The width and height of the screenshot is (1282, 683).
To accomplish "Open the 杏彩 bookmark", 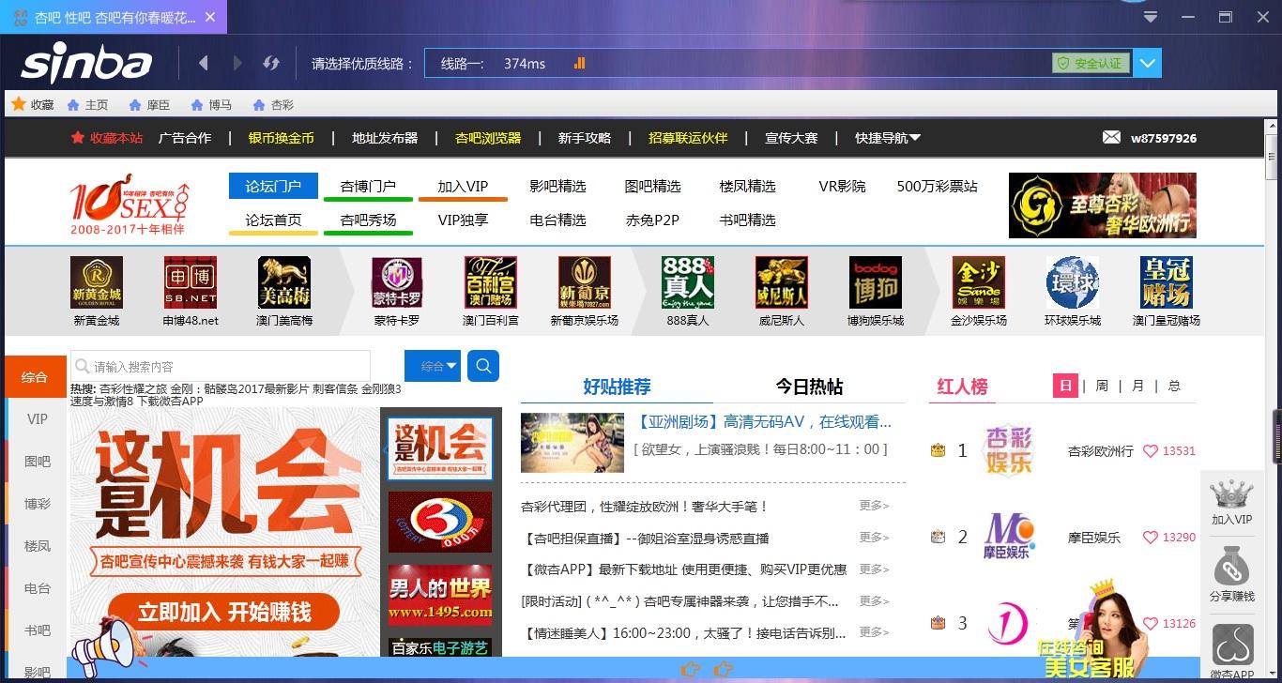I will click(x=273, y=105).
